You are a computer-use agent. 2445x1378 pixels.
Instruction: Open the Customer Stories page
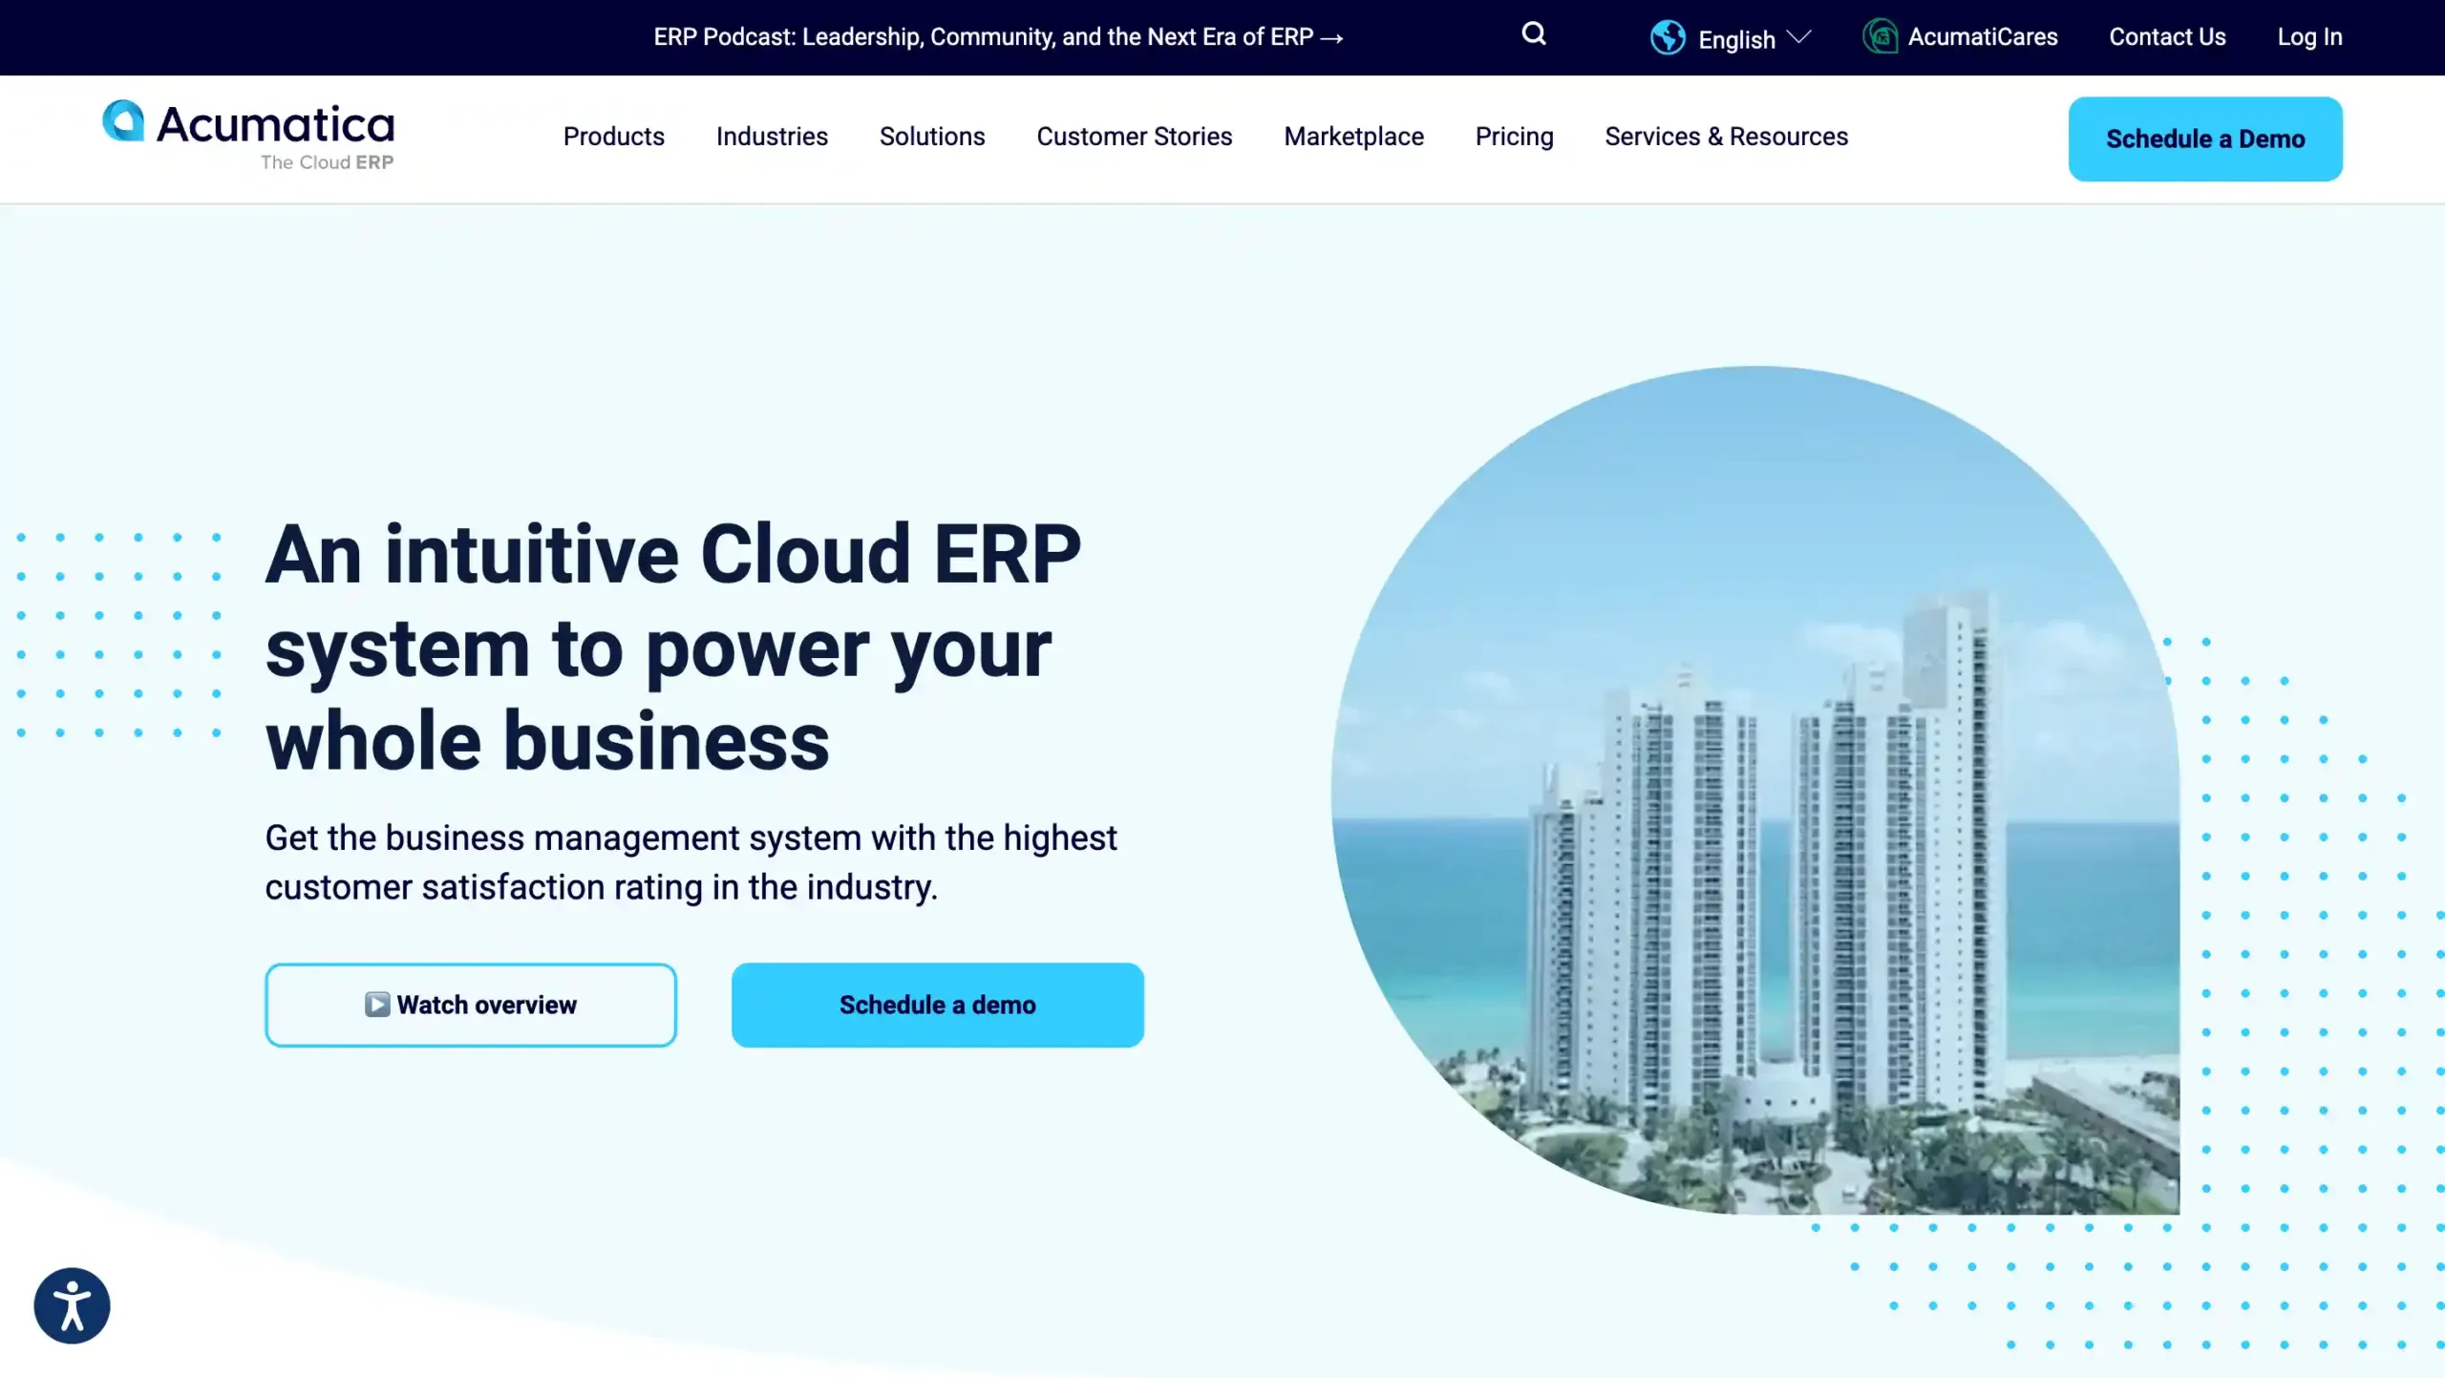pyautogui.click(x=1134, y=137)
